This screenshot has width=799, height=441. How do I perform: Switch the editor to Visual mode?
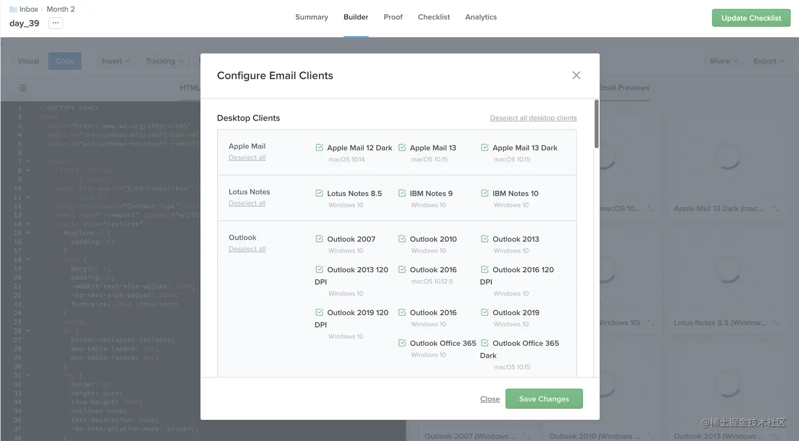click(x=29, y=61)
